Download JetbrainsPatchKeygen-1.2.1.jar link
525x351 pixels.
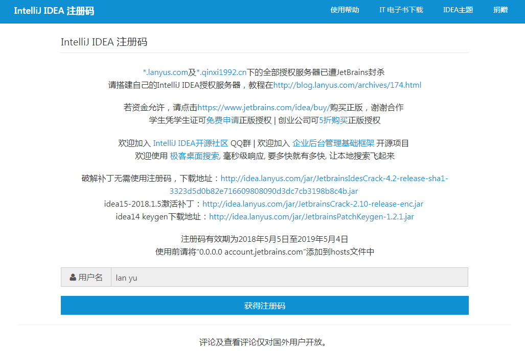[311, 217]
